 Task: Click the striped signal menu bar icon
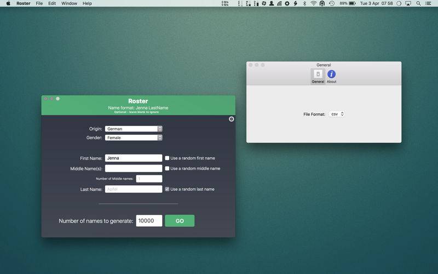point(279,3)
